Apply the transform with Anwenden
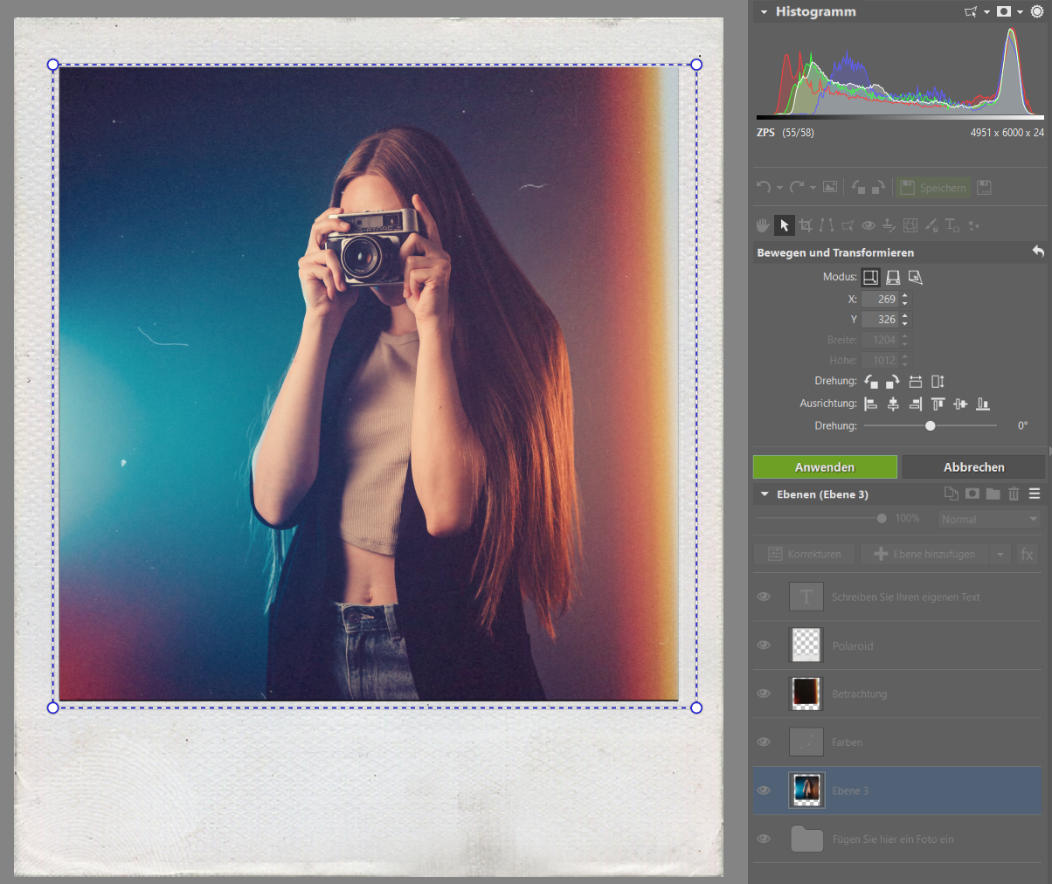This screenshot has width=1052, height=884. point(823,466)
